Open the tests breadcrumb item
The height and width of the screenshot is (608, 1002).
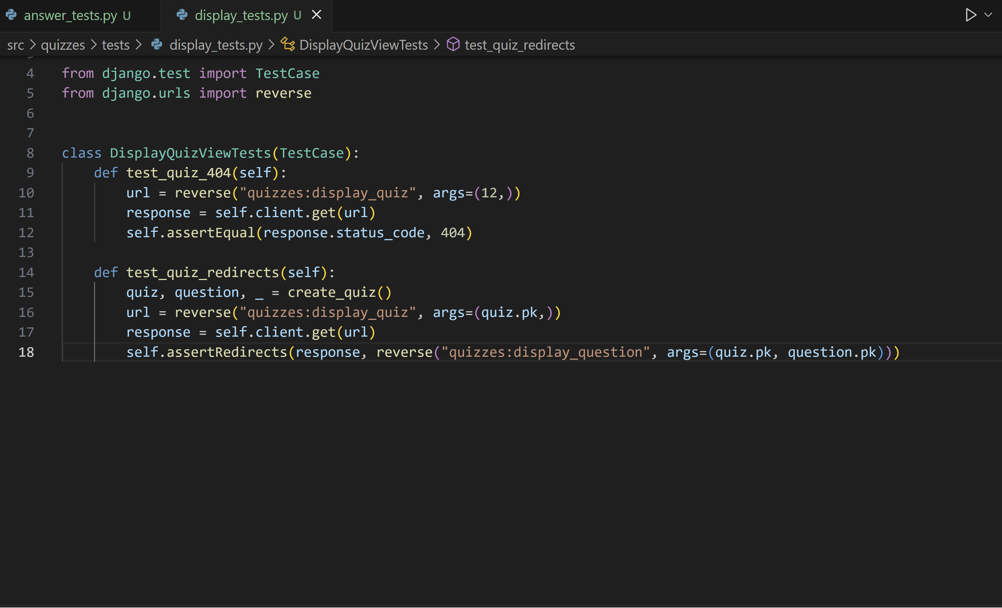pyautogui.click(x=116, y=45)
